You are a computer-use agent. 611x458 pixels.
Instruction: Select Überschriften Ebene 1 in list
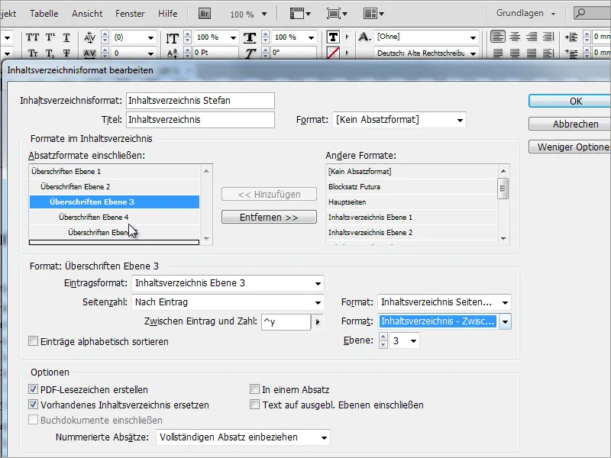[x=114, y=171]
